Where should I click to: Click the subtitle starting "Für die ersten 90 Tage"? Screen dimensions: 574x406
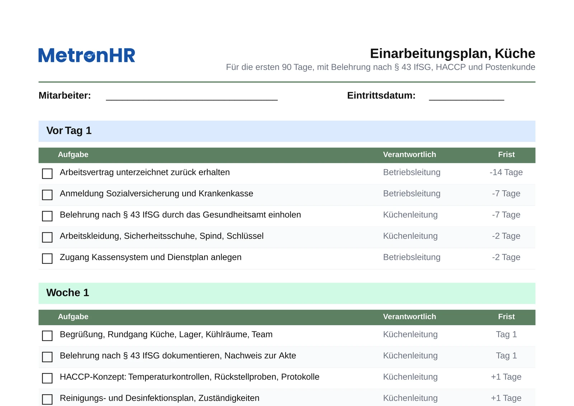pyautogui.click(x=381, y=67)
